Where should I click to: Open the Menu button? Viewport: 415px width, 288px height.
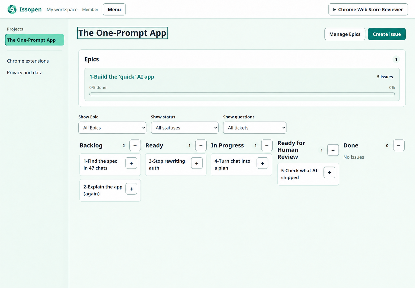(x=114, y=9)
